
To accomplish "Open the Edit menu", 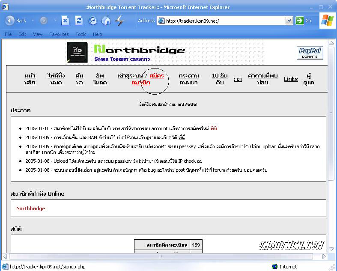I will 22,34.
